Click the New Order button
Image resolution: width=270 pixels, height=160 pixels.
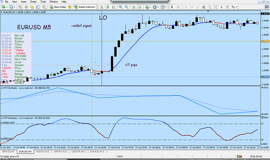tap(58, 7)
